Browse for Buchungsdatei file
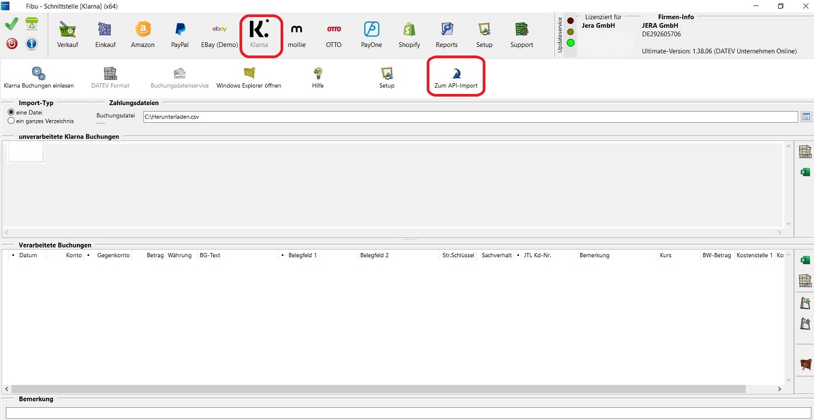Viewport: 814px width, 420px height. pos(805,117)
